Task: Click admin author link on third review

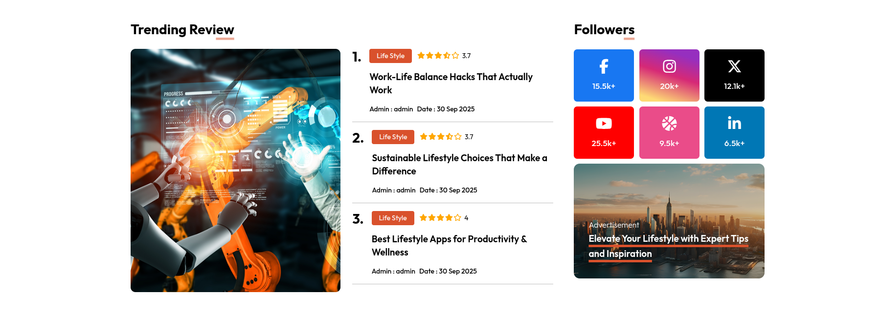Action: click(x=406, y=272)
